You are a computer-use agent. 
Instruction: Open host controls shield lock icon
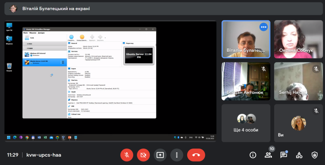click(x=315, y=155)
